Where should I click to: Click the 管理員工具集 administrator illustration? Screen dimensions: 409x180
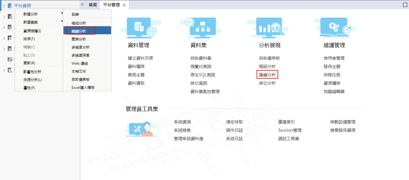pos(141,129)
